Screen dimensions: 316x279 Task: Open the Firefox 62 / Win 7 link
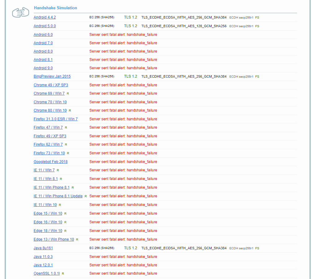click(x=48, y=144)
